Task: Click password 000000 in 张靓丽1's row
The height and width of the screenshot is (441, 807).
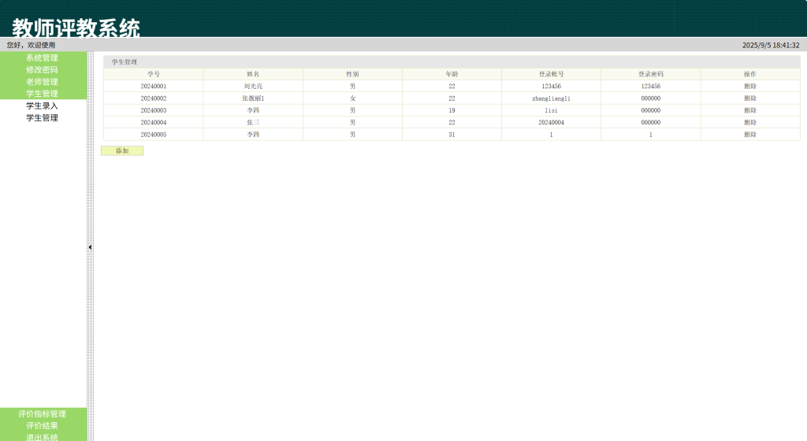Action: point(650,98)
